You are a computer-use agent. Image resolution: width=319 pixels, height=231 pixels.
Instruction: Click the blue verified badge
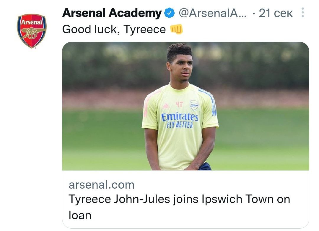point(170,13)
